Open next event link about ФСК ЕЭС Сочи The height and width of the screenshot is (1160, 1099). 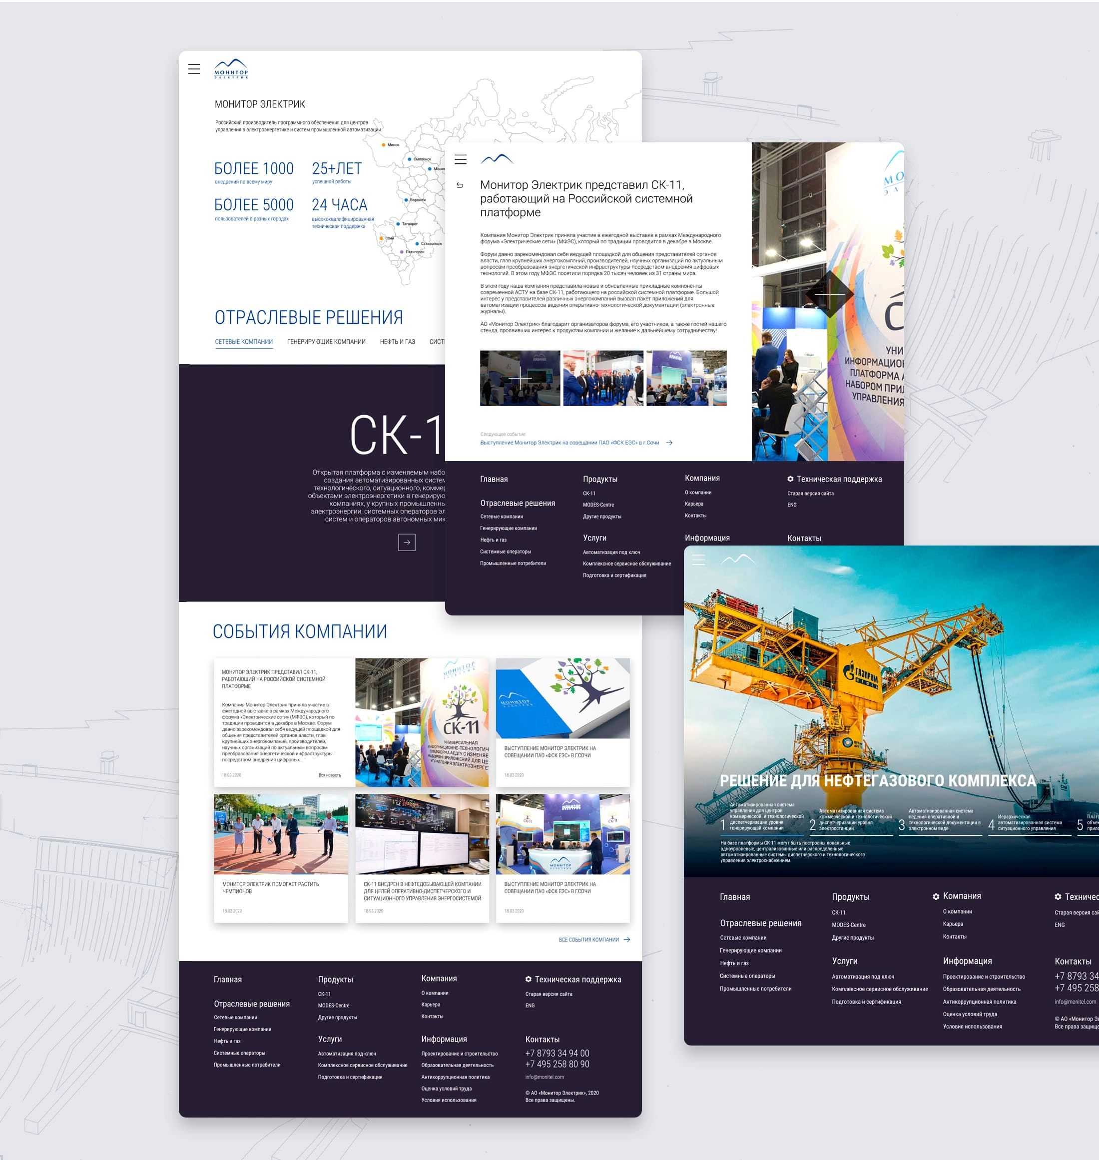569,443
